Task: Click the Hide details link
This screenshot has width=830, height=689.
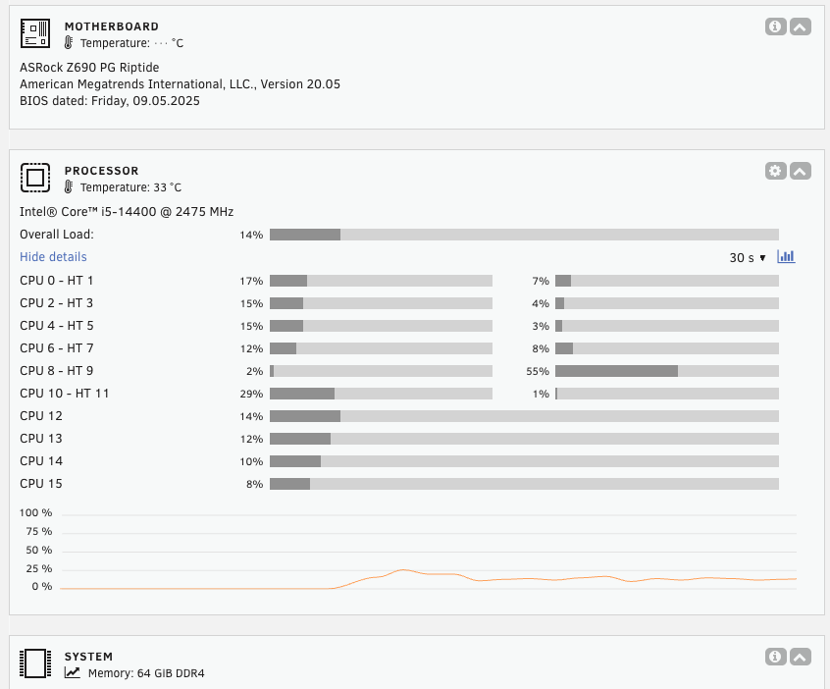Action: point(53,257)
